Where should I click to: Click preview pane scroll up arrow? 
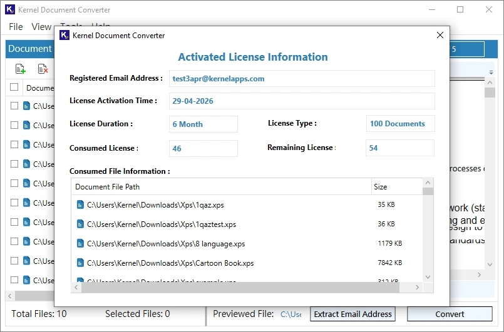click(490, 83)
